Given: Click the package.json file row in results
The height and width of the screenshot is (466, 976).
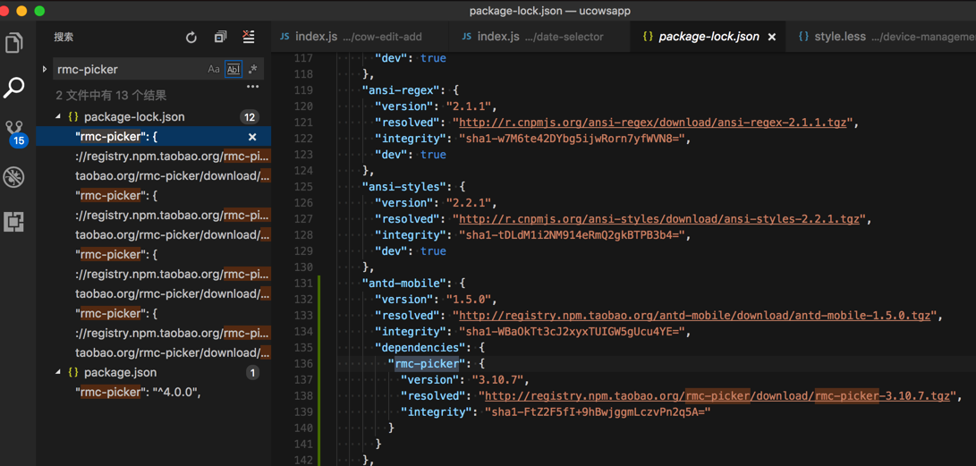Looking at the screenshot, I should click(x=154, y=373).
